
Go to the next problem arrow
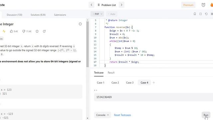pos(121,5)
